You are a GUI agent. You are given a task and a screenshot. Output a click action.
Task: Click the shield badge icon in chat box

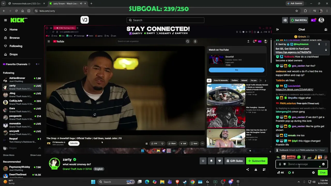coord(284,164)
